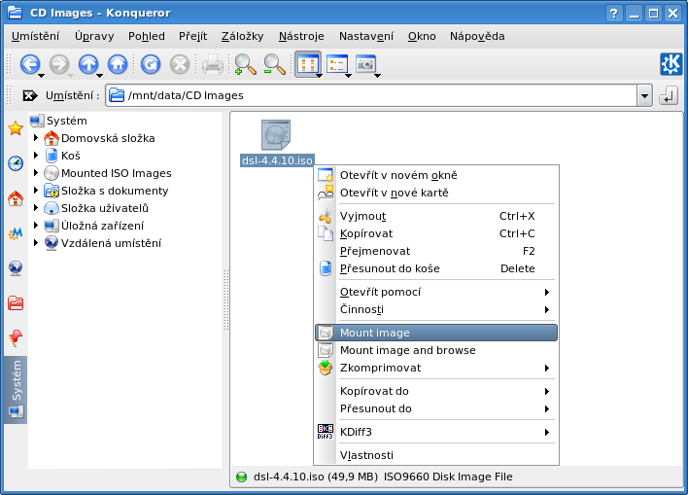Expand the Vzdálená umístění tree node
This screenshot has height=495, width=688.
(36, 243)
